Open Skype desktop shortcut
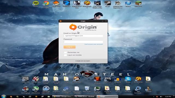Viewport: 175px width, 98px height. tap(128, 80)
